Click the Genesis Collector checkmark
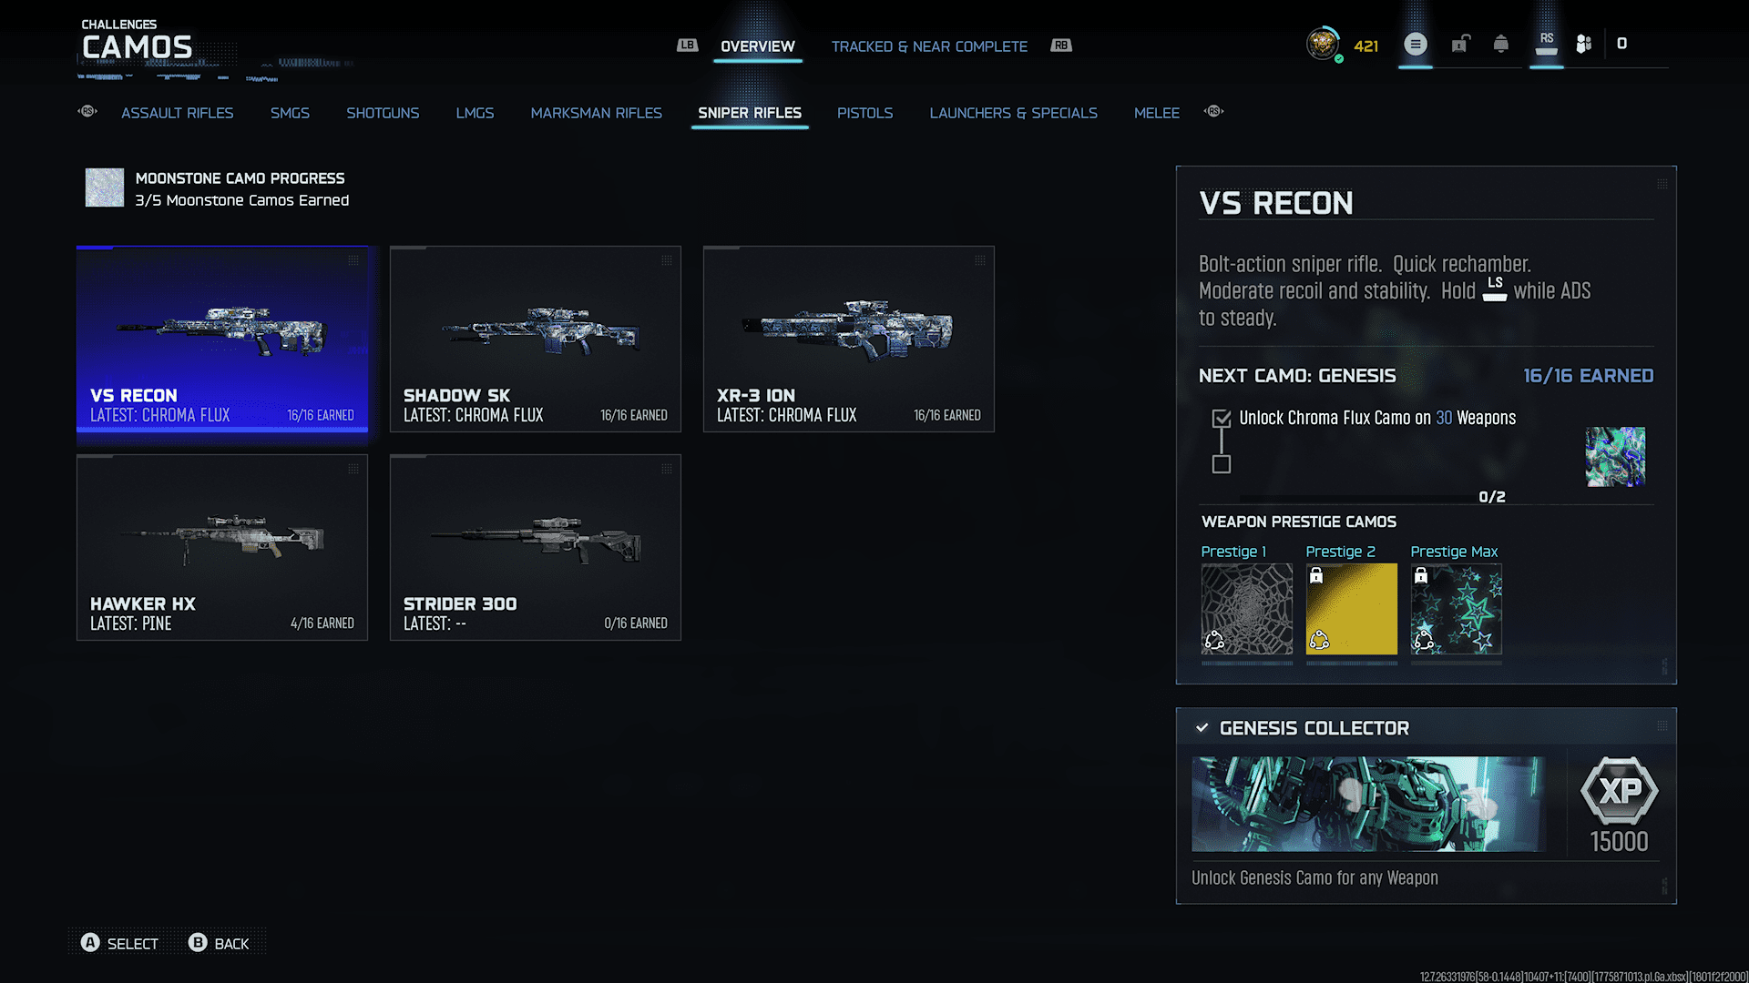Viewport: 1749px width, 983px height. (1202, 728)
